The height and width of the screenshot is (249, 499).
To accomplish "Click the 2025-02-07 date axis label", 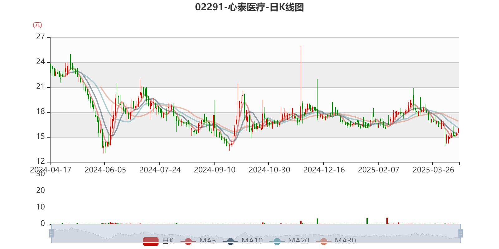I will tap(379, 170).
